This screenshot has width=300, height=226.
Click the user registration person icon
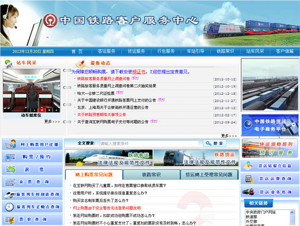(11, 144)
